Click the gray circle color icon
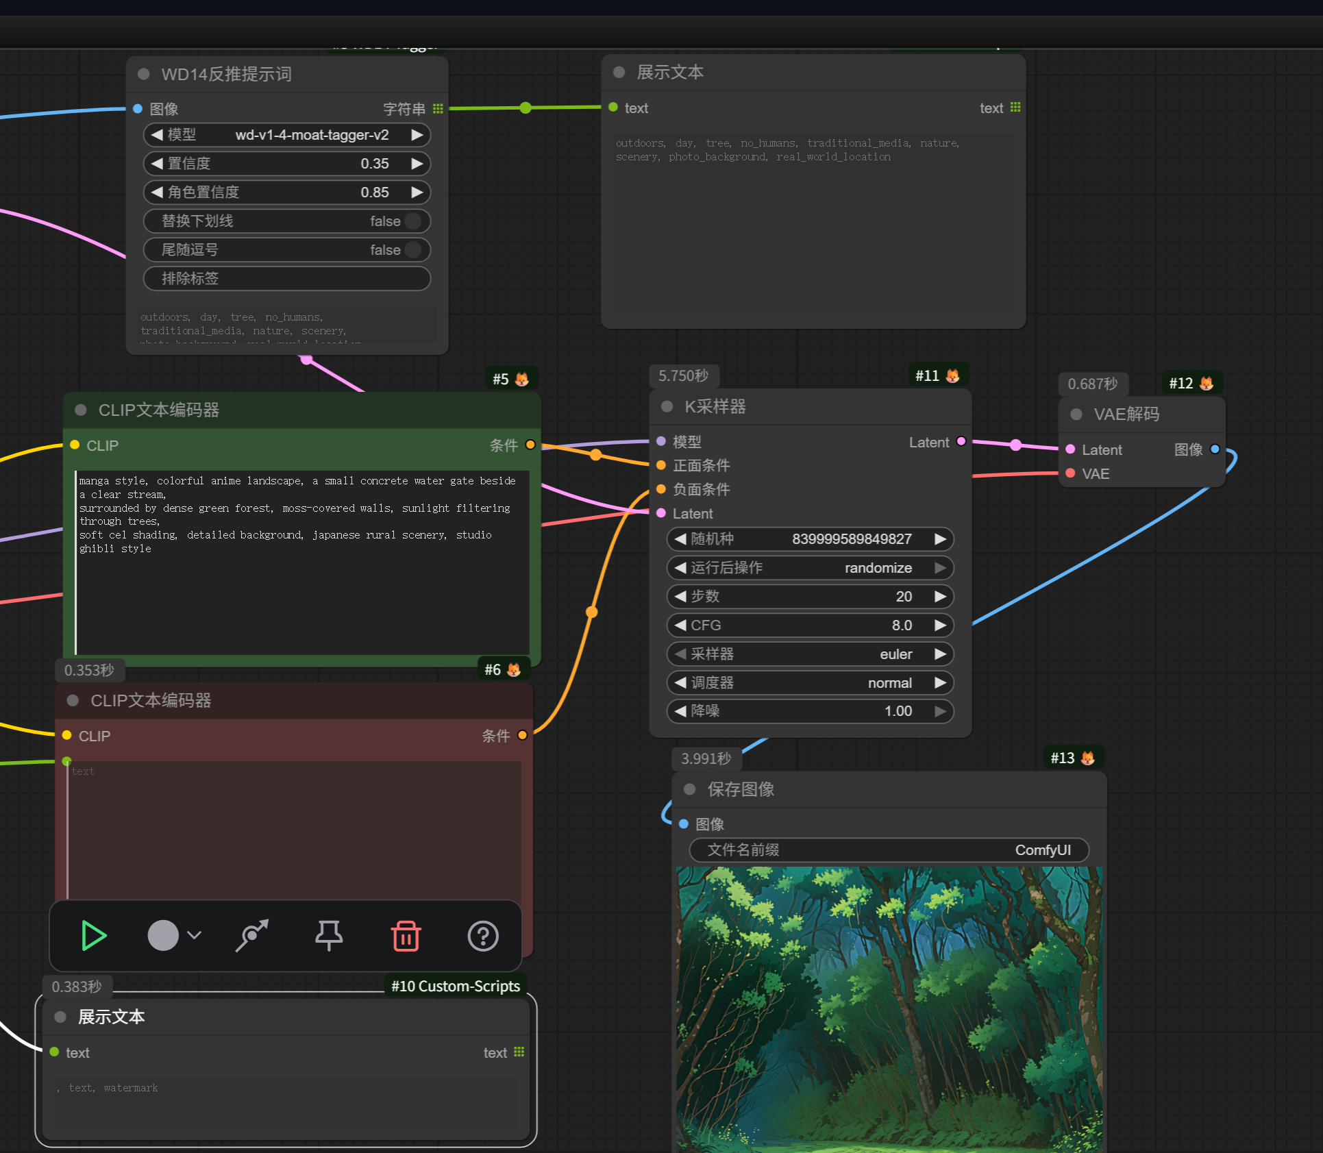Image resolution: width=1323 pixels, height=1153 pixels. tap(163, 936)
